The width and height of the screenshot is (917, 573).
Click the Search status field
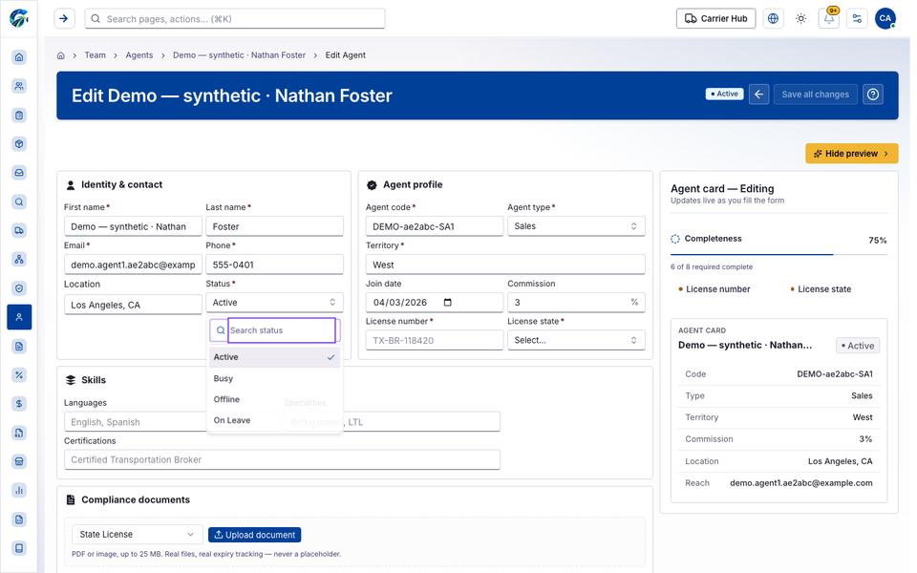tap(281, 330)
